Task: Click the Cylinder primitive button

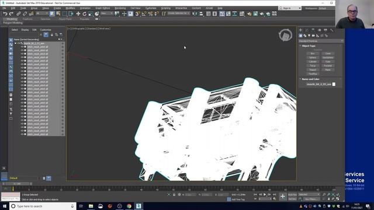Action: click(313, 62)
